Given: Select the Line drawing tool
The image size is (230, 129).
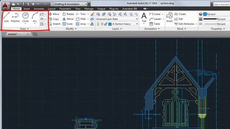Looking at the screenshot, I should click(6, 17).
